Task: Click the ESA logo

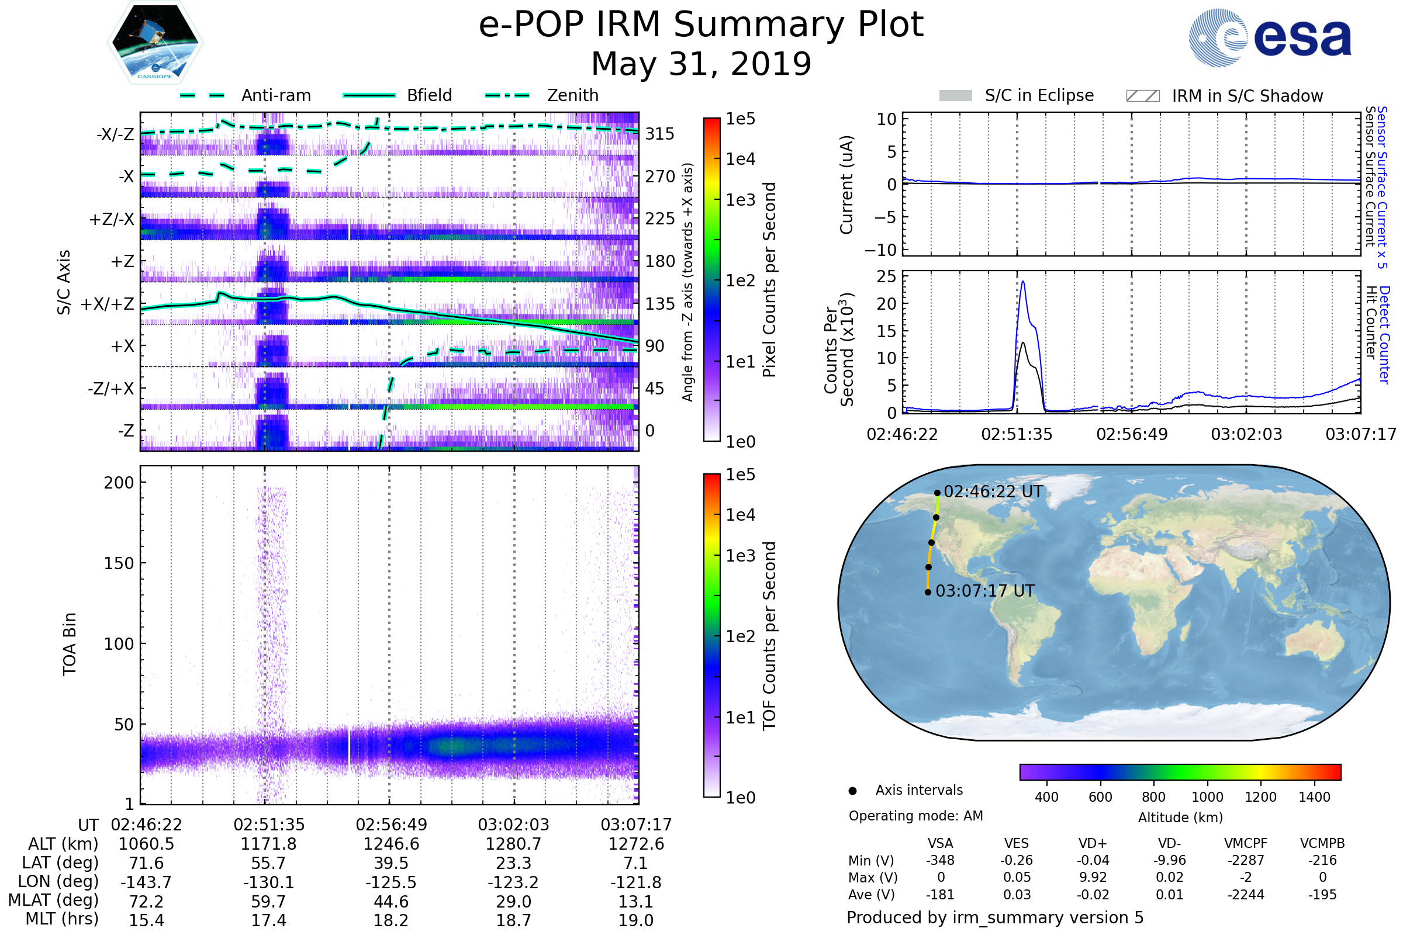Action: pyautogui.click(x=1270, y=37)
